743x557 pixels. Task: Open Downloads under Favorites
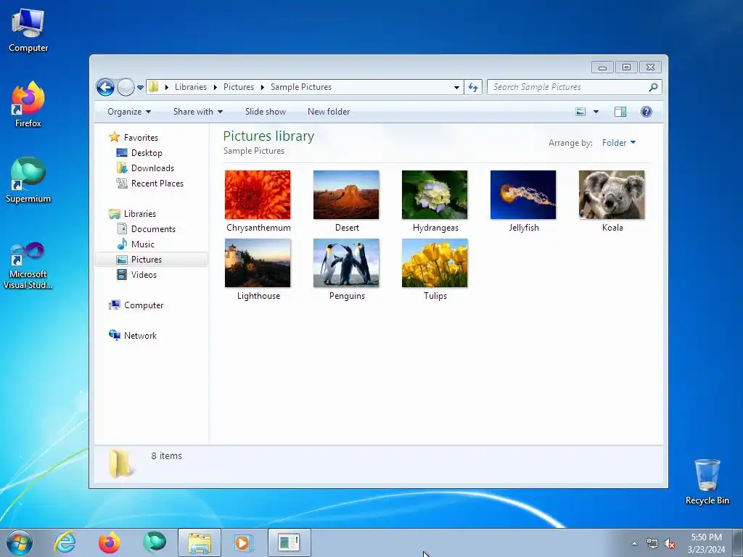(152, 168)
